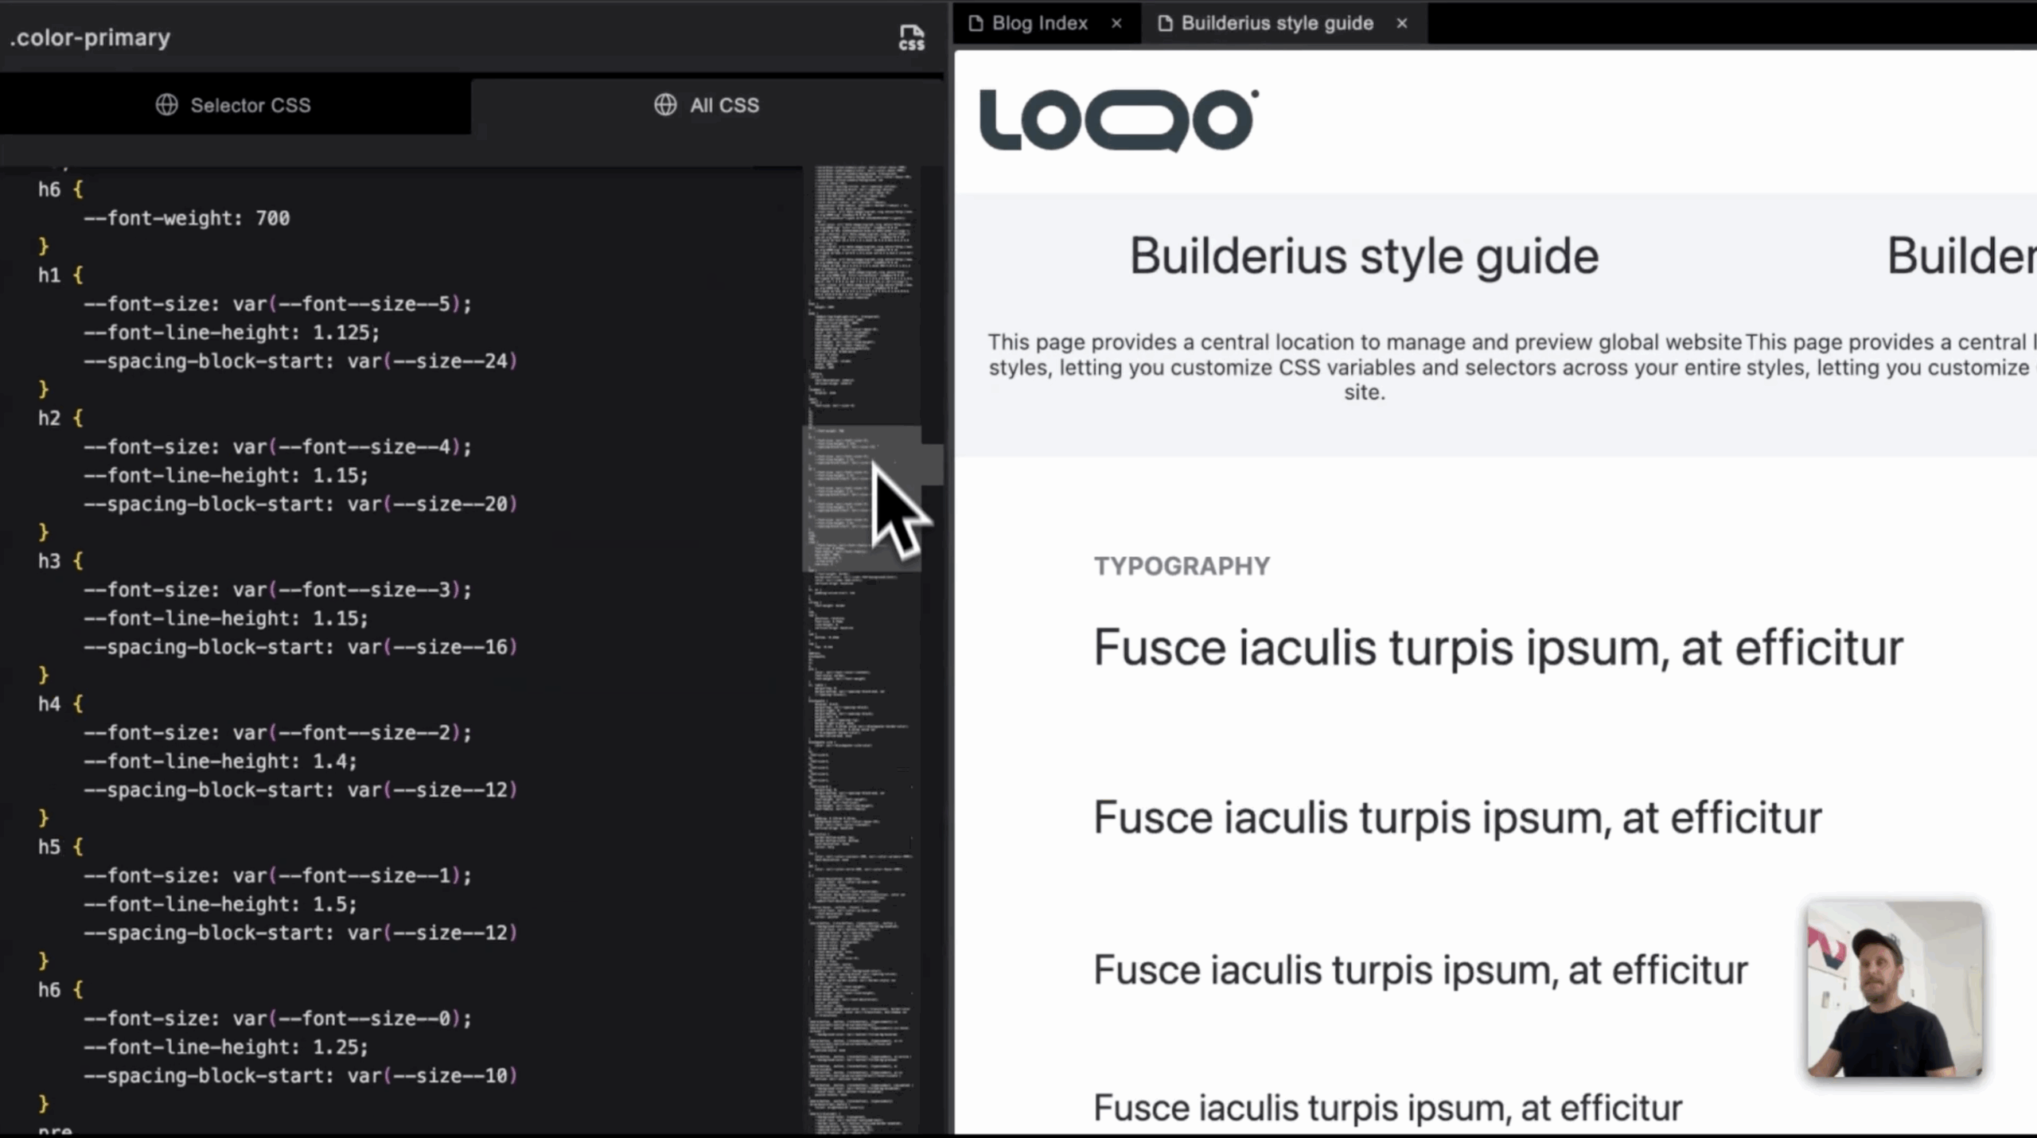Click the .color-primary selector name

coord(90,37)
